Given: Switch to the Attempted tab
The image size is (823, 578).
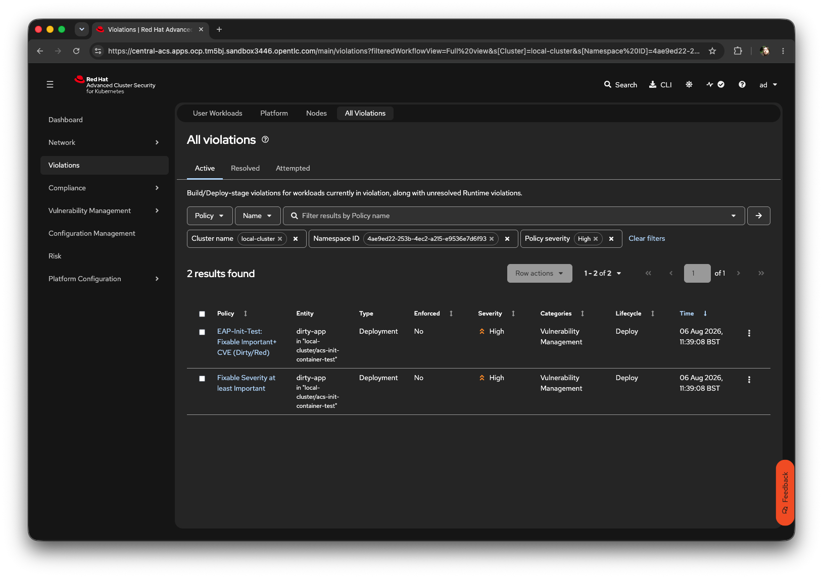Looking at the screenshot, I should pyautogui.click(x=293, y=168).
